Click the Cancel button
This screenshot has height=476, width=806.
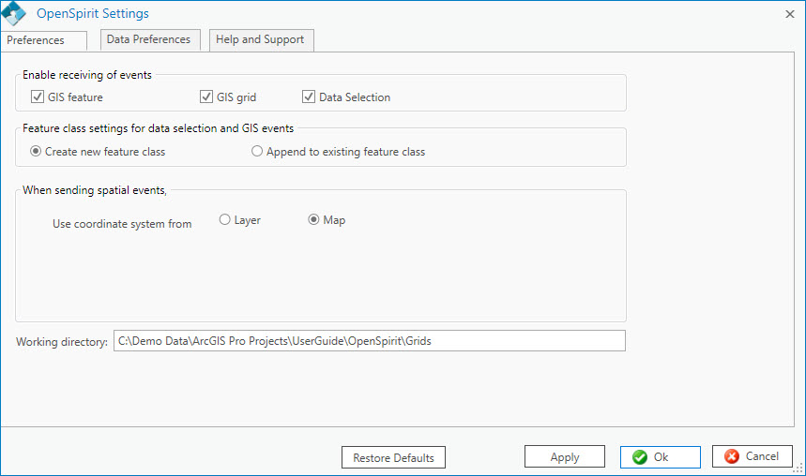pos(752,456)
